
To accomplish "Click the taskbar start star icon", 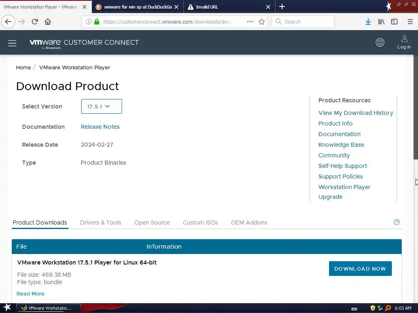I will [7, 308].
